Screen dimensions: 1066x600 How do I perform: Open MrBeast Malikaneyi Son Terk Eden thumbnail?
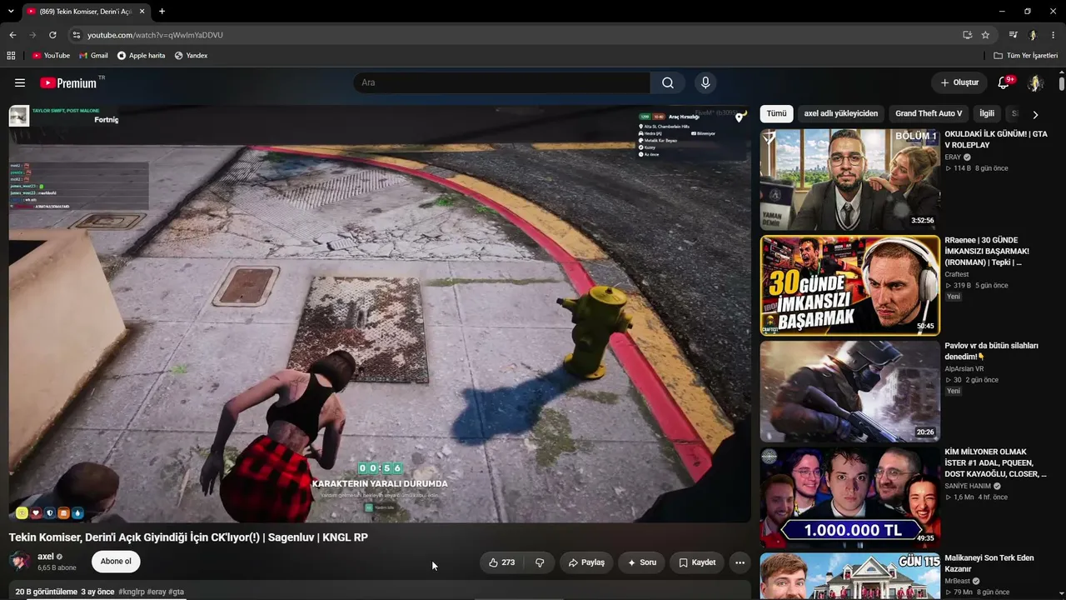click(x=849, y=576)
